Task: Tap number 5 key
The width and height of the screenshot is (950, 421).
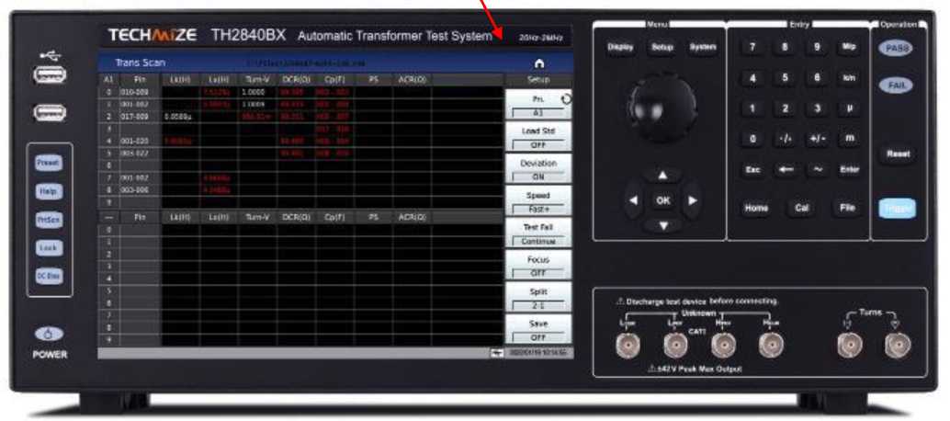Action: pos(785,78)
